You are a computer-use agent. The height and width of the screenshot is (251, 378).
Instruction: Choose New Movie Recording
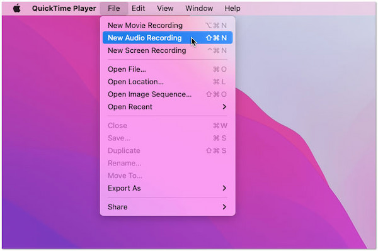click(168, 25)
